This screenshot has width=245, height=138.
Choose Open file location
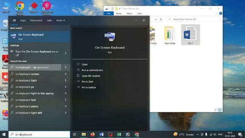tap(91, 76)
